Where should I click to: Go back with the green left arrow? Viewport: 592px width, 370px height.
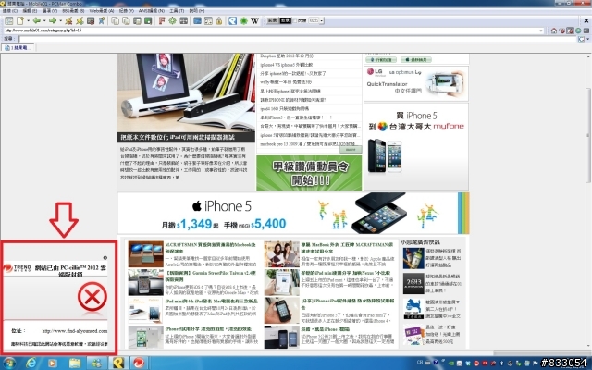tap(37, 20)
